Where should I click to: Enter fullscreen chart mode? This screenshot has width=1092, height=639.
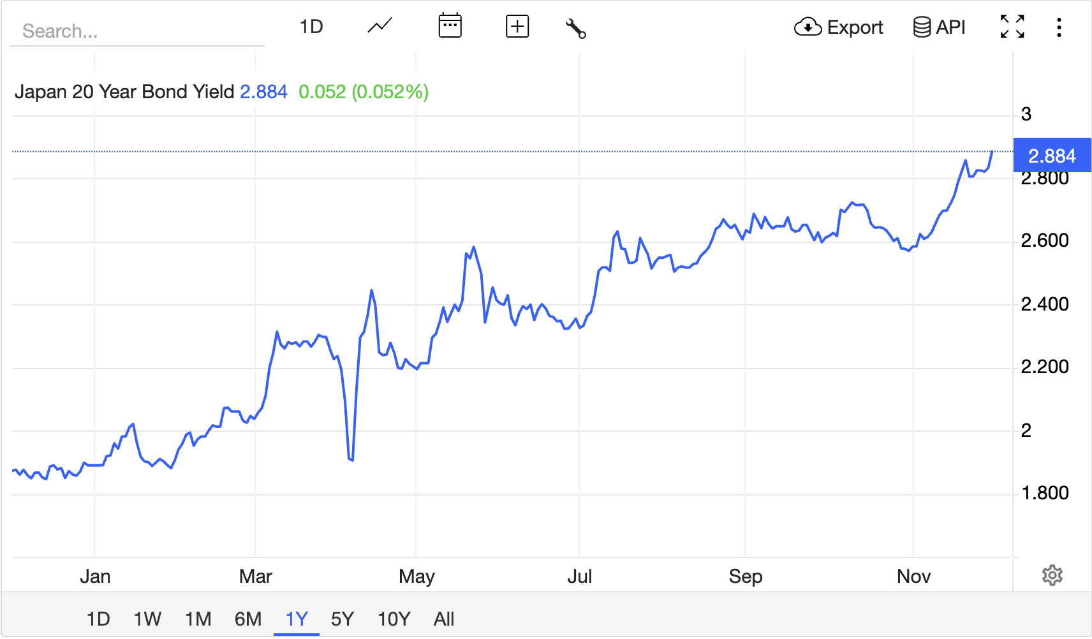(1012, 26)
